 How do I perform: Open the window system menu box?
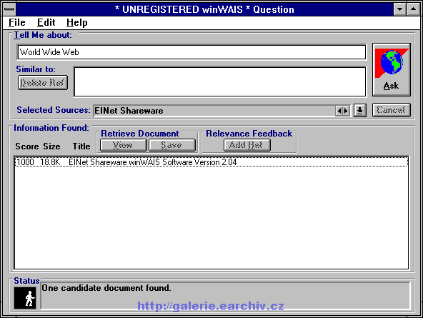(9, 9)
